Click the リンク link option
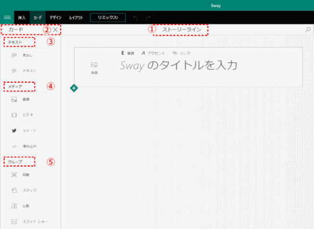 (x=182, y=53)
